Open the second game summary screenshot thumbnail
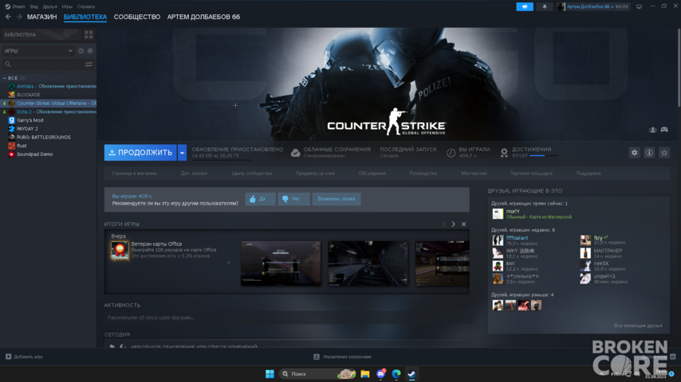Viewport: 681px width, 382px height. pos(368,263)
